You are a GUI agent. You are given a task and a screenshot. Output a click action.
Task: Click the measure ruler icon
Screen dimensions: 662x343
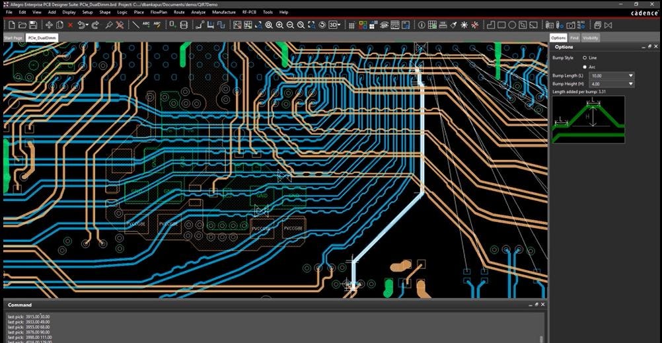[443, 25]
